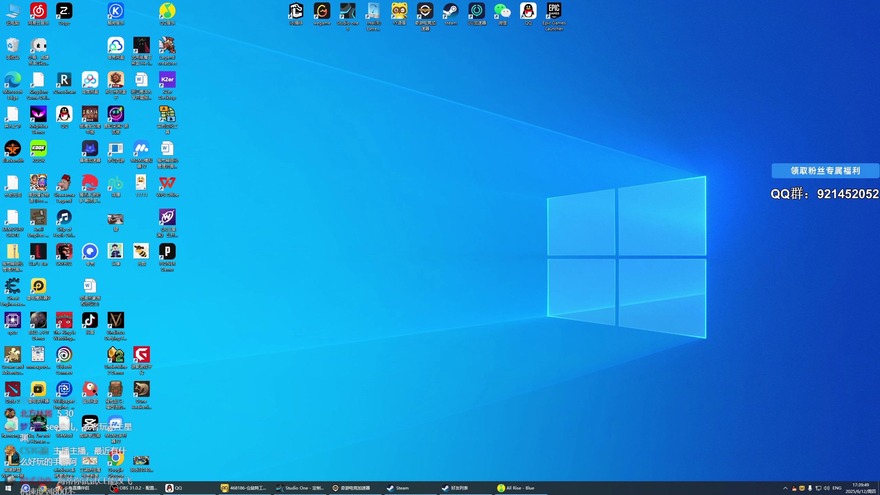Switch to 468186 YY taskbar window
Viewport: 880px width, 495px height.
coord(245,488)
